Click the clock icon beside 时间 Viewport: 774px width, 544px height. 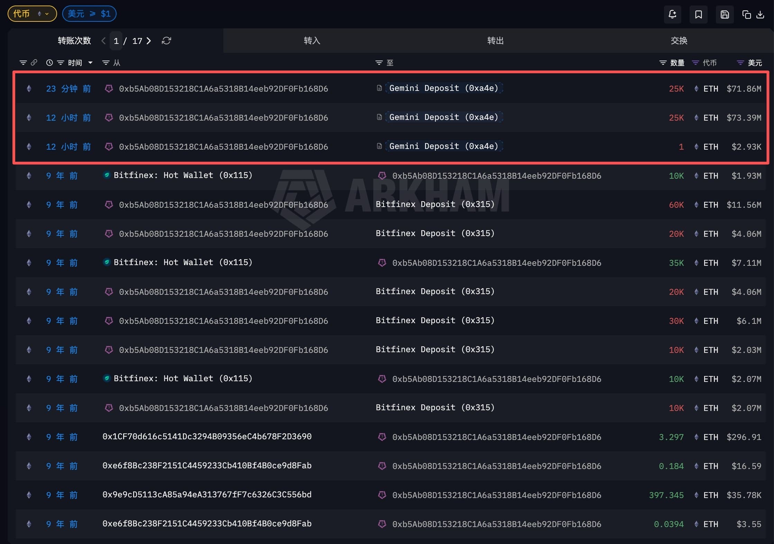click(49, 63)
